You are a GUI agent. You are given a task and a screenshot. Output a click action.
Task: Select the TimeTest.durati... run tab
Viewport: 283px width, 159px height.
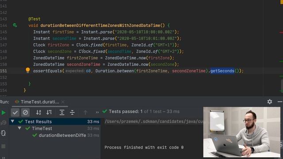[x=40, y=102]
